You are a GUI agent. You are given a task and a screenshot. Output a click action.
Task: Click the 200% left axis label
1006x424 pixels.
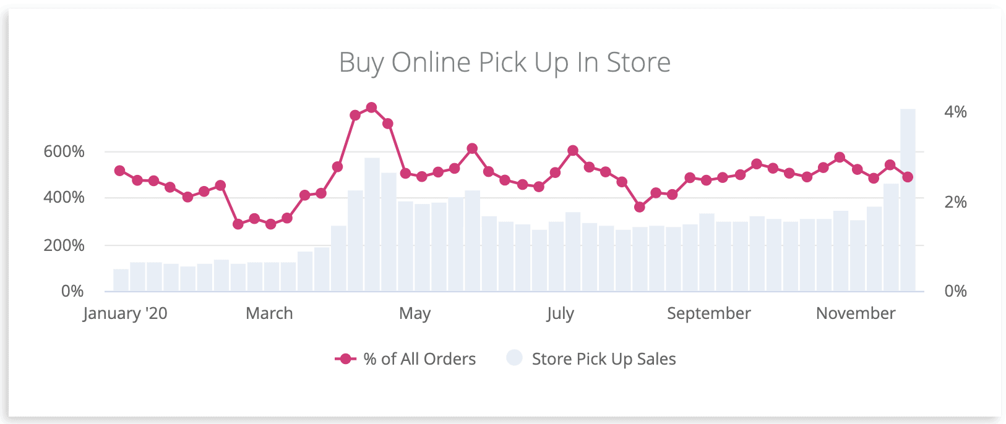point(64,245)
